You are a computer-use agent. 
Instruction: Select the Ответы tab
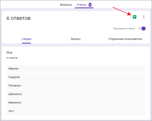81,5
